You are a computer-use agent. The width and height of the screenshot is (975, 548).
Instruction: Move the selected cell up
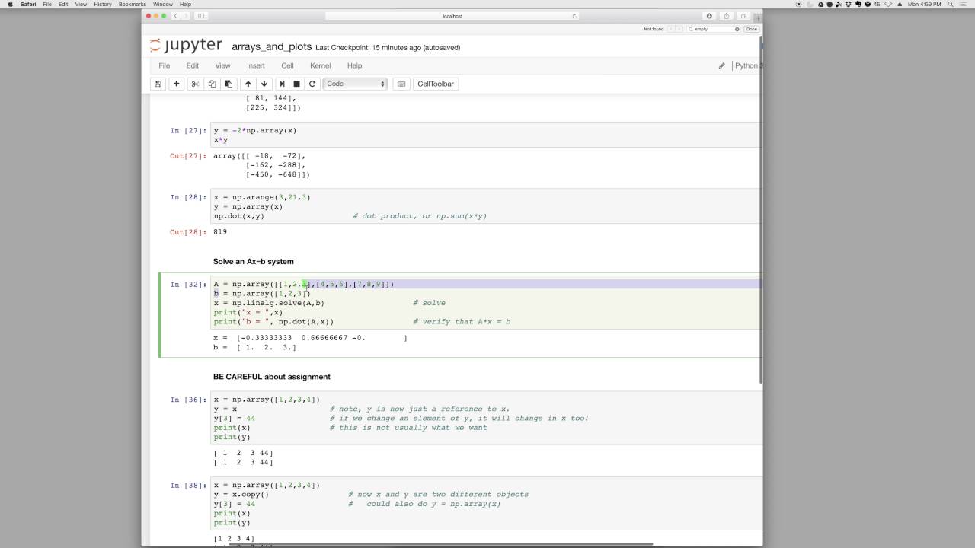248,84
